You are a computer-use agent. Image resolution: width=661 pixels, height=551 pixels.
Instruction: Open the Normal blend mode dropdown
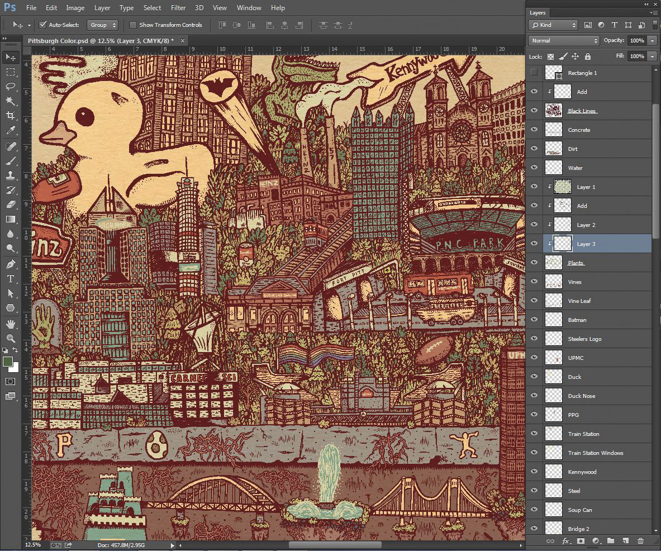tap(564, 40)
